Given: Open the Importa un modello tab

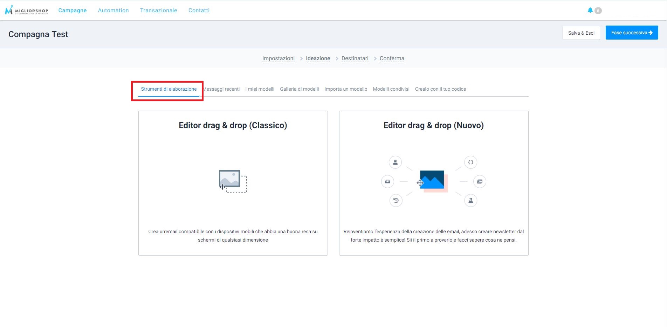Looking at the screenshot, I should point(346,89).
